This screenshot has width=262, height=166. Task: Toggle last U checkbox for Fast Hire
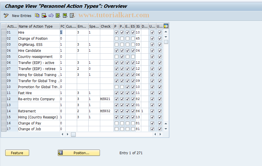tap(160, 93)
